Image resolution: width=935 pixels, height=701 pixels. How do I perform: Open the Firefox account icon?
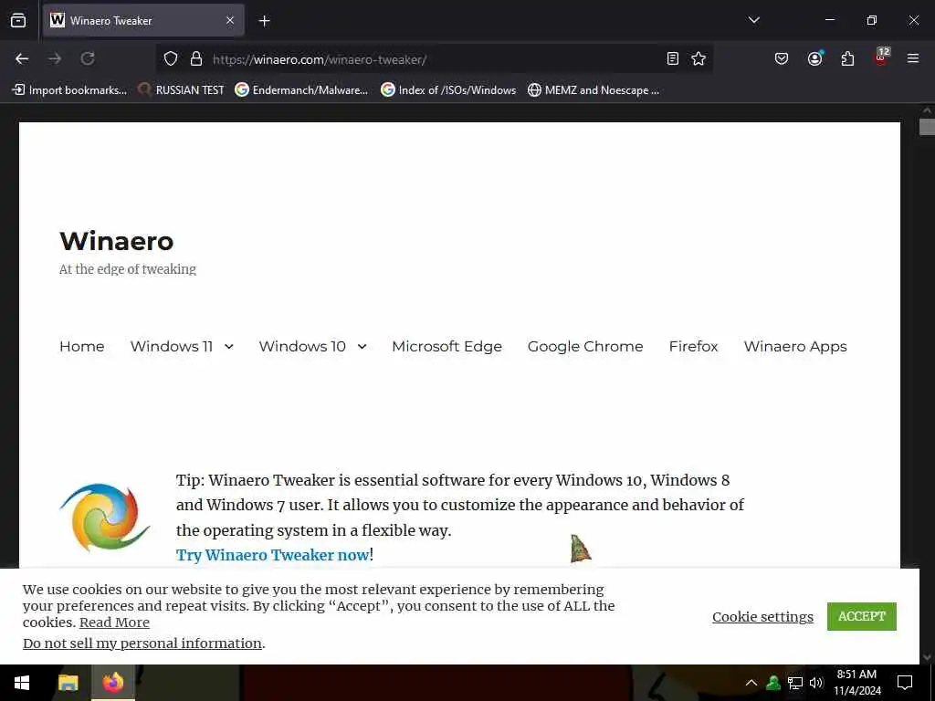tap(814, 58)
